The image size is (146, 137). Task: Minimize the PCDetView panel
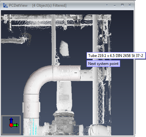[115, 6]
